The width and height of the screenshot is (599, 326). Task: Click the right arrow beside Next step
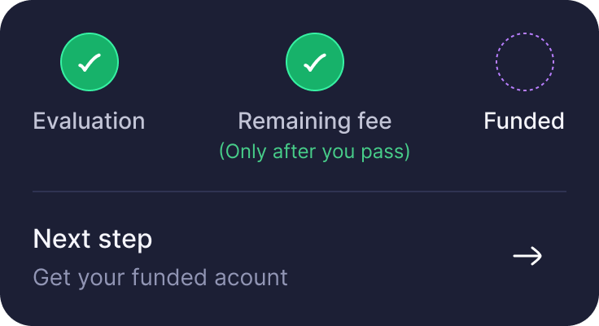(x=527, y=256)
